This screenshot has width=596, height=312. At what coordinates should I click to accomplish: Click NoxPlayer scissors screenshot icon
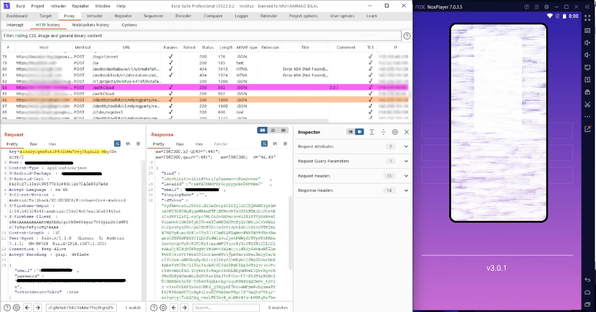point(587,104)
